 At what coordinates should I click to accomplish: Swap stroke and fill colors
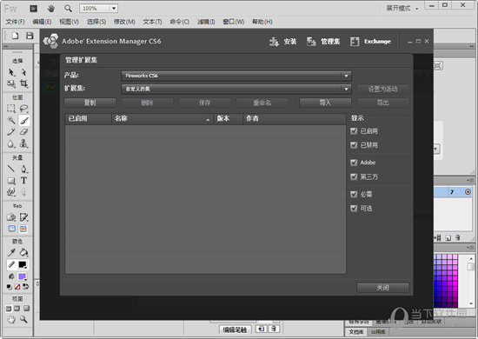click(26, 287)
